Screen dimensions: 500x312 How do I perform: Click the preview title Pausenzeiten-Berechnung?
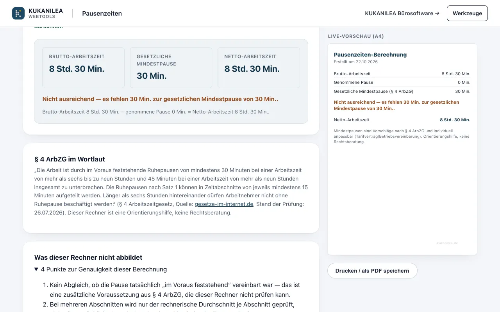[x=370, y=55]
